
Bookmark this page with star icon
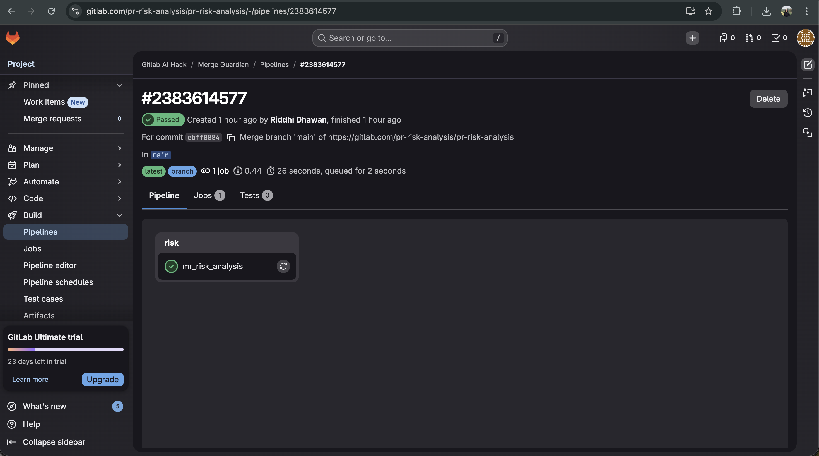(x=708, y=11)
